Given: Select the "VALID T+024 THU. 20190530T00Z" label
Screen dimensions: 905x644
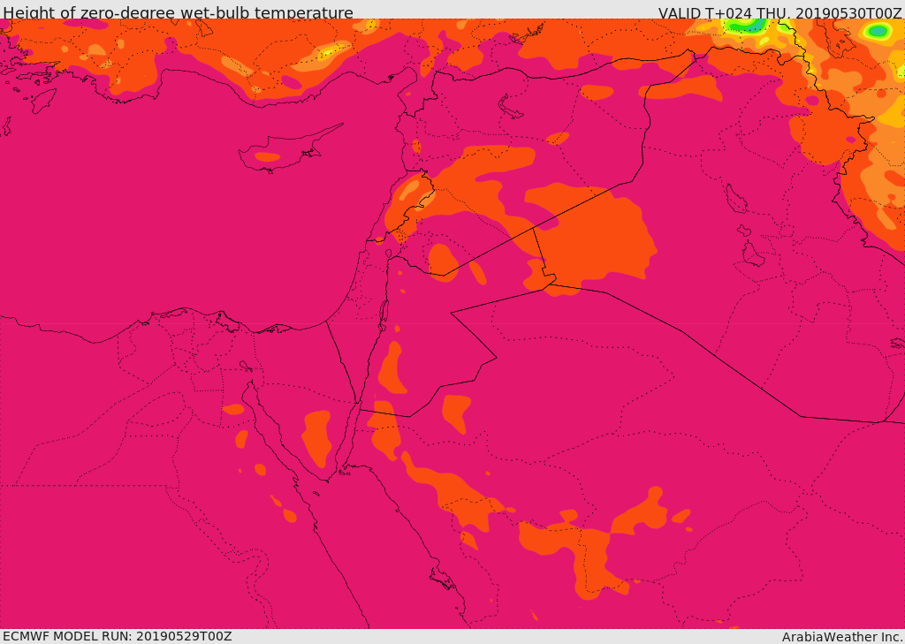Looking at the screenshot, I should point(781,12).
